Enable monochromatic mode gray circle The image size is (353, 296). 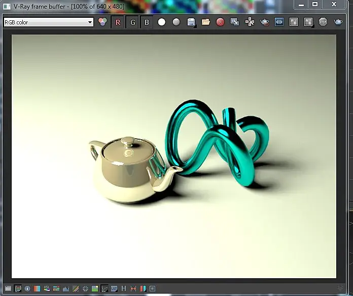176,22
